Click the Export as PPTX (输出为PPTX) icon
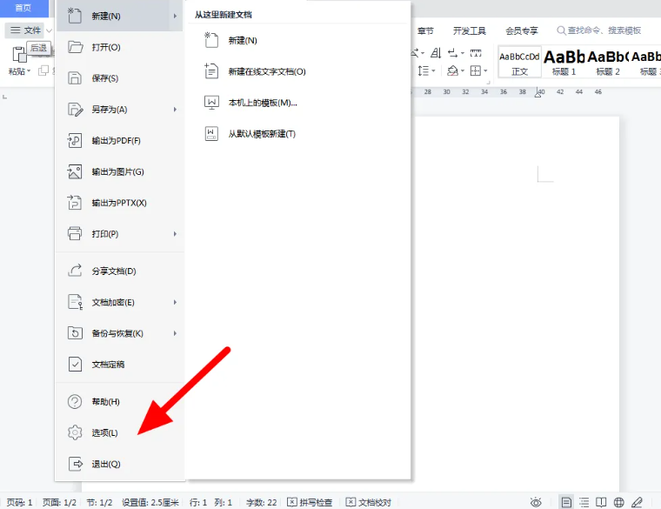Screen dimensions: 661x509 click(x=76, y=203)
